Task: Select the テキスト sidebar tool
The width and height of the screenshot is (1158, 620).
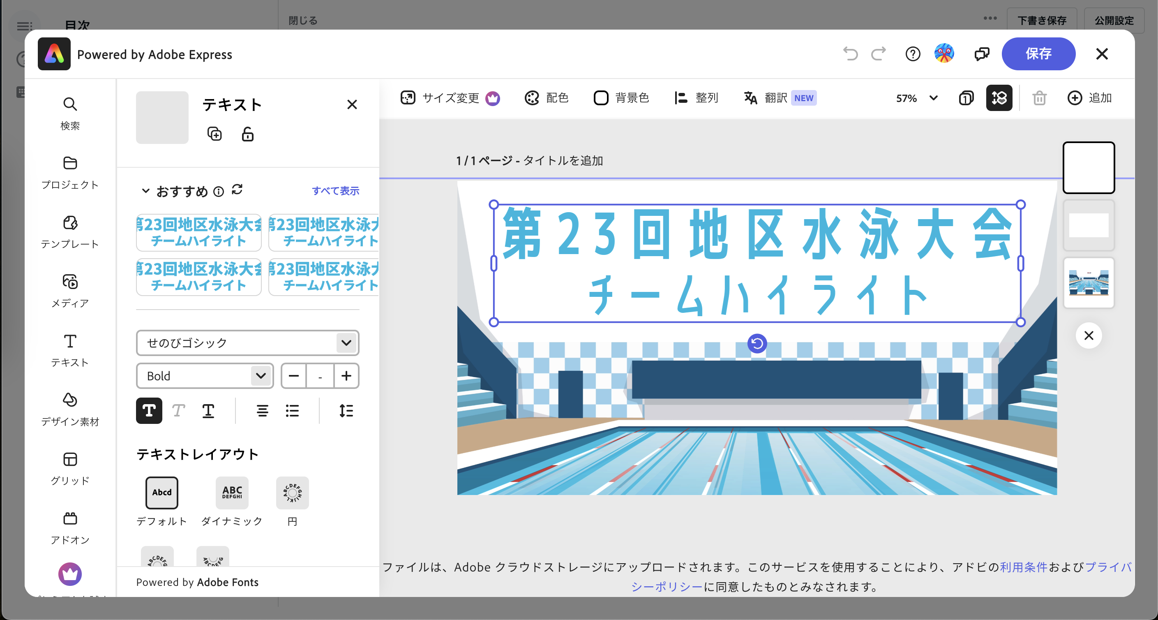Action: click(70, 351)
